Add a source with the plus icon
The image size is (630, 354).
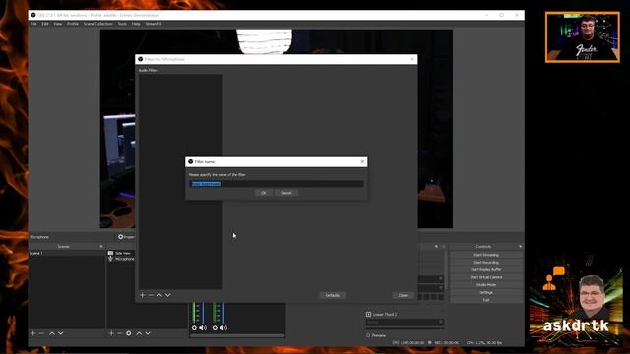pyautogui.click(x=111, y=333)
